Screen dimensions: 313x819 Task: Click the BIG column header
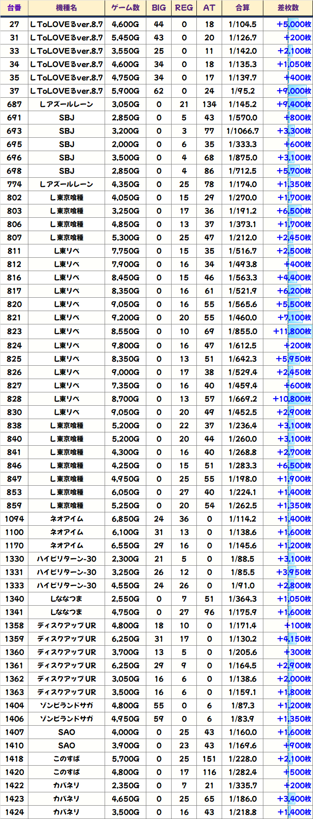pyautogui.click(x=159, y=8)
